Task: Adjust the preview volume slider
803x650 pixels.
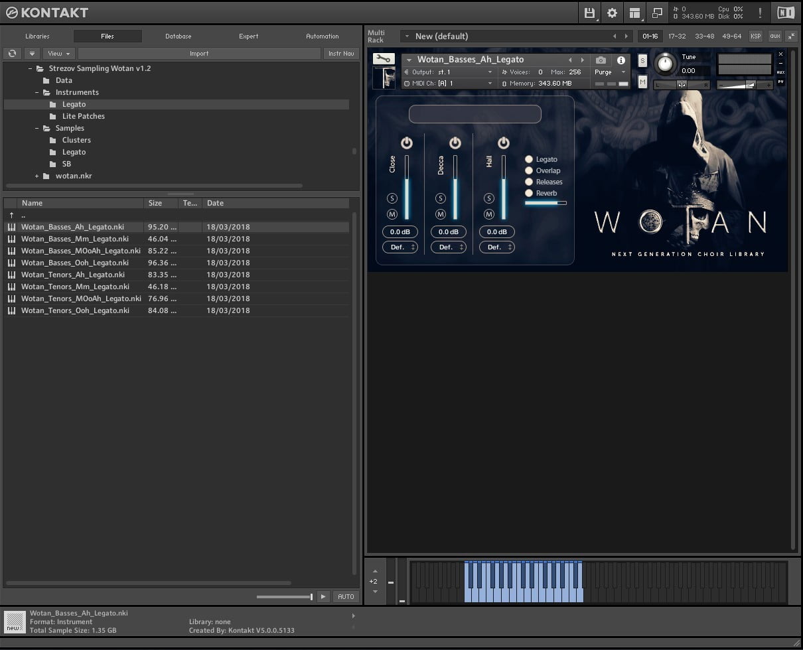Action: pyautogui.click(x=285, y=597)
